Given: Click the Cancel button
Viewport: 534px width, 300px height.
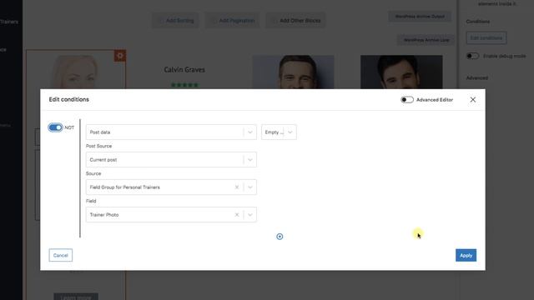Looking at the screenshot, I should tap(61, 255).
